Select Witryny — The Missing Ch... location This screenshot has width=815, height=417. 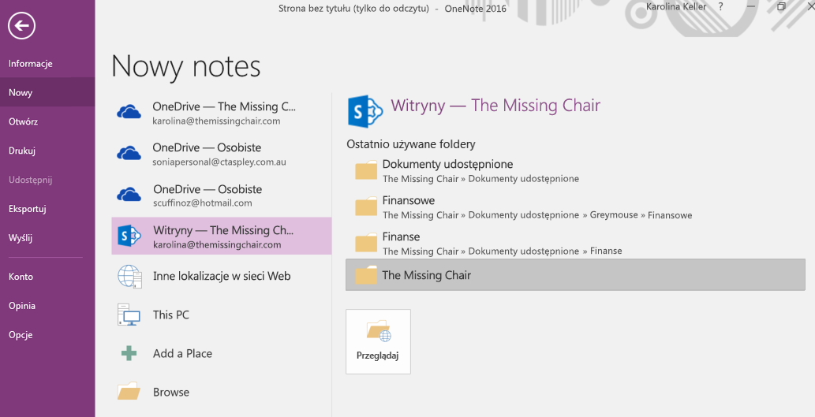tap(222, 236)
